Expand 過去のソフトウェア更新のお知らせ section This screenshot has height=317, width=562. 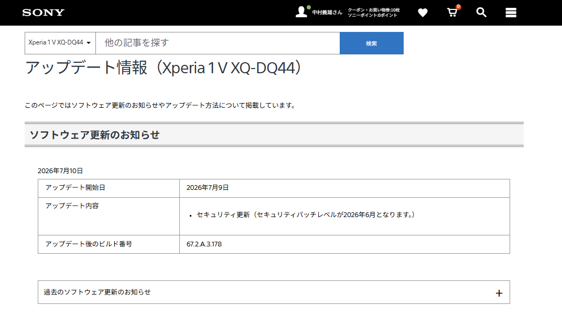pyautogui.click(x=274, y=292)
